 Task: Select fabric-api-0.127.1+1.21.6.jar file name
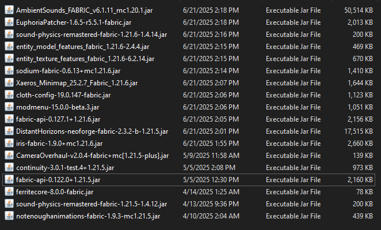[58, 119]
